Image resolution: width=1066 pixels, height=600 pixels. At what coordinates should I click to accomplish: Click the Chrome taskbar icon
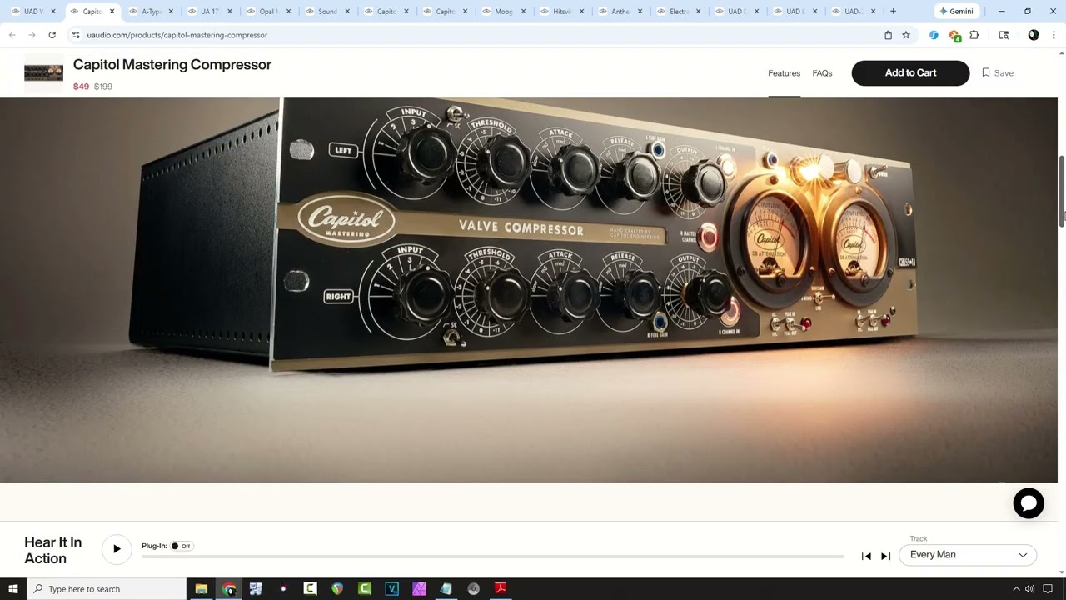[229, 589]
